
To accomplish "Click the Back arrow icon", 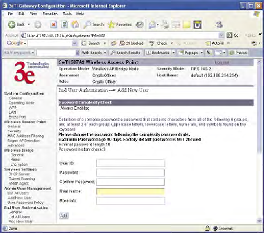I will point(12,24).
